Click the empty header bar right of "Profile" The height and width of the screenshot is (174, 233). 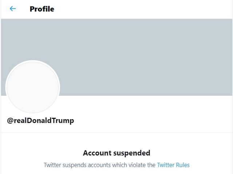146,9
